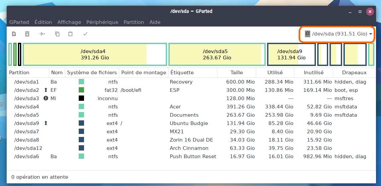
Task: Click the copy partition toolbar icon
Action: [57, 34]
